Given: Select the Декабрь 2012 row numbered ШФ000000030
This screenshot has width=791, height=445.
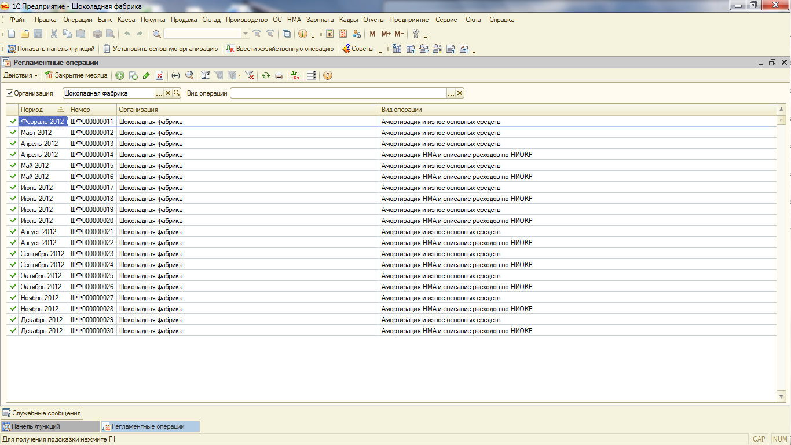Looking at the screenshot, I should pyautogui.click(x=391, y=331).
